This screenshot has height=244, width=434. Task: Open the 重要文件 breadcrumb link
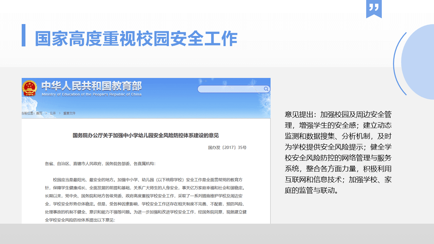69,113
